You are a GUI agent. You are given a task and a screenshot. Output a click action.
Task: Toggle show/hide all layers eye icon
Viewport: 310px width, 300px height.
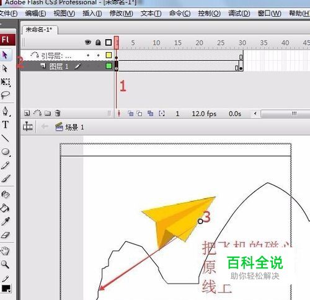click(88, 42)
